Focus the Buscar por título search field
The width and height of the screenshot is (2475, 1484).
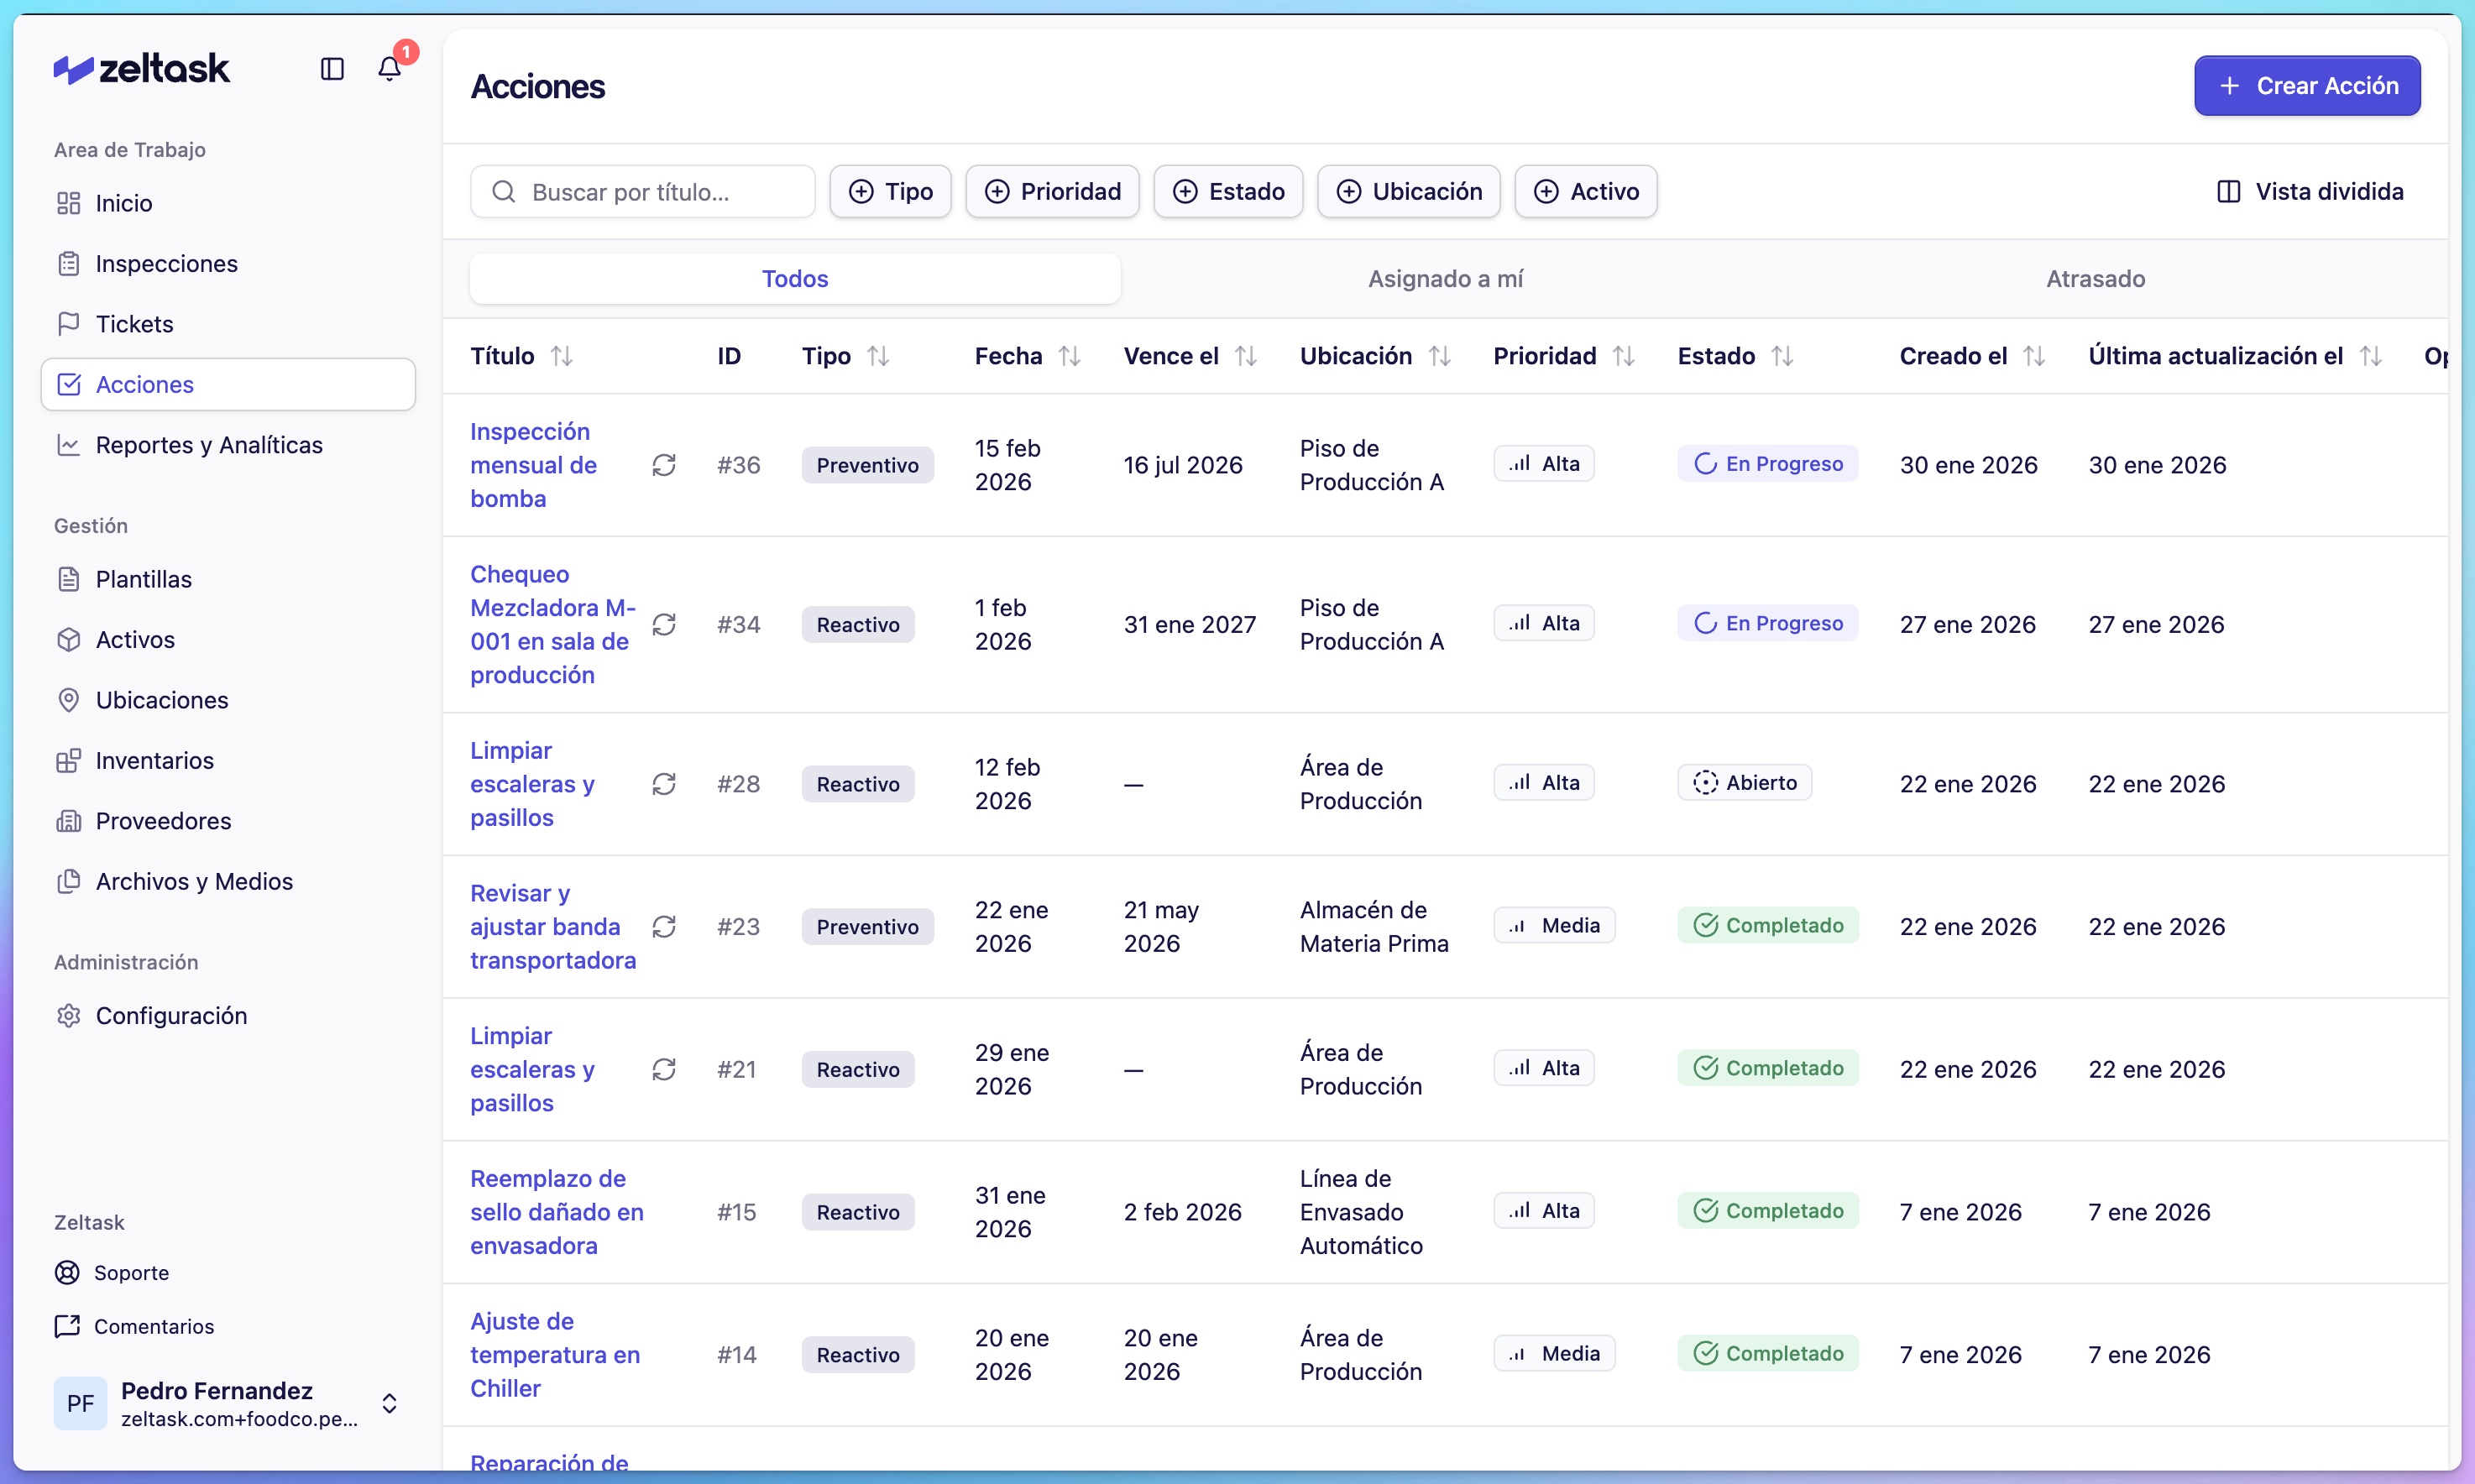[643, 191]
